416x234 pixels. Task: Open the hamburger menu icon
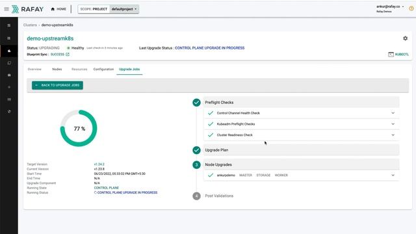[6, 9]
